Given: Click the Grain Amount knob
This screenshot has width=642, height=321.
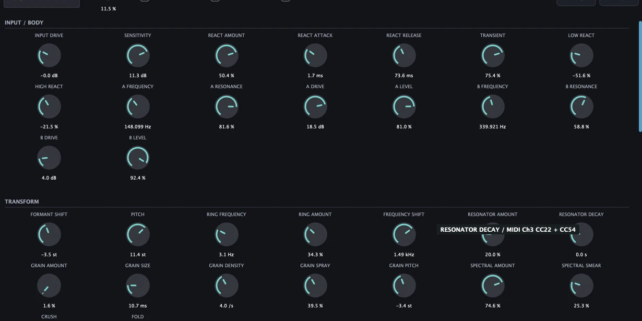Looking at the screenshot, I should coord(49,286).
